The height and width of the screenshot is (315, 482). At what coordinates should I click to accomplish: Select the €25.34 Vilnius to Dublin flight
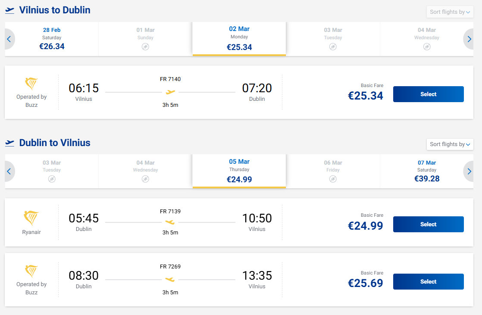(428, 94)
